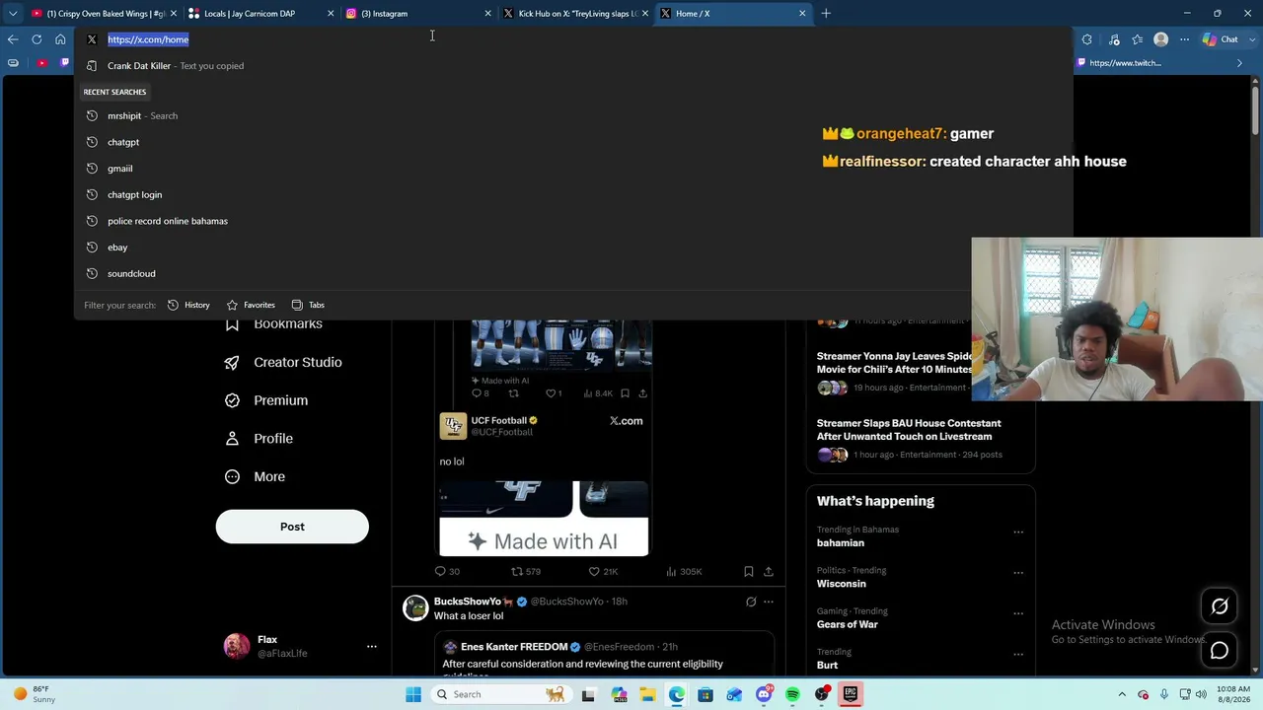
Task: Open the Messages floating chat button
Action: [1220, 651]
